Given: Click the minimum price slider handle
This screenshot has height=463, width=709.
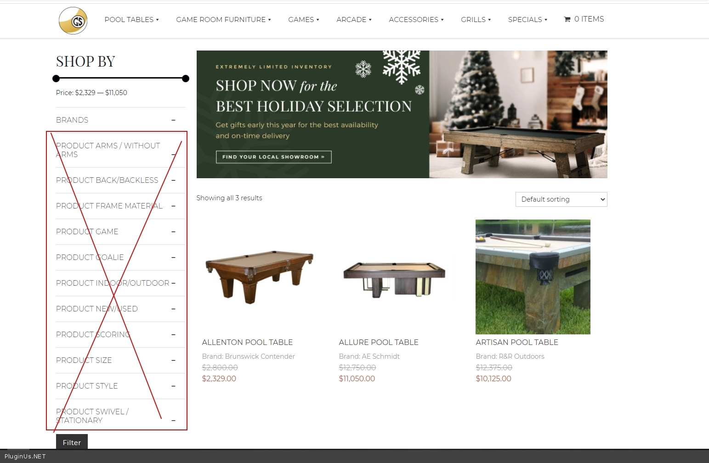Looking at the screenshot, I should click(x=56, y=79).
